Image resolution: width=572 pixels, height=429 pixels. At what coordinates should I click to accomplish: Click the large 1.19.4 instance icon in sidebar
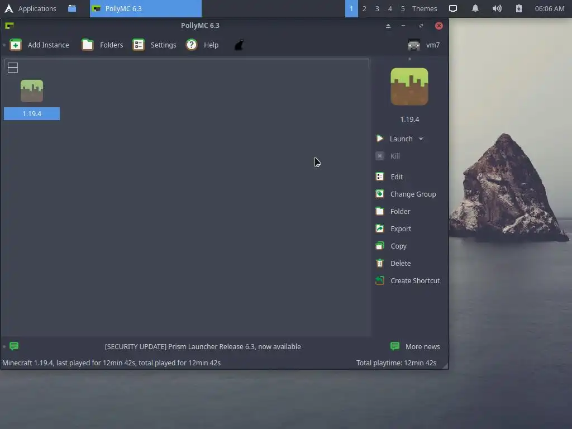[x=409, y=87]
